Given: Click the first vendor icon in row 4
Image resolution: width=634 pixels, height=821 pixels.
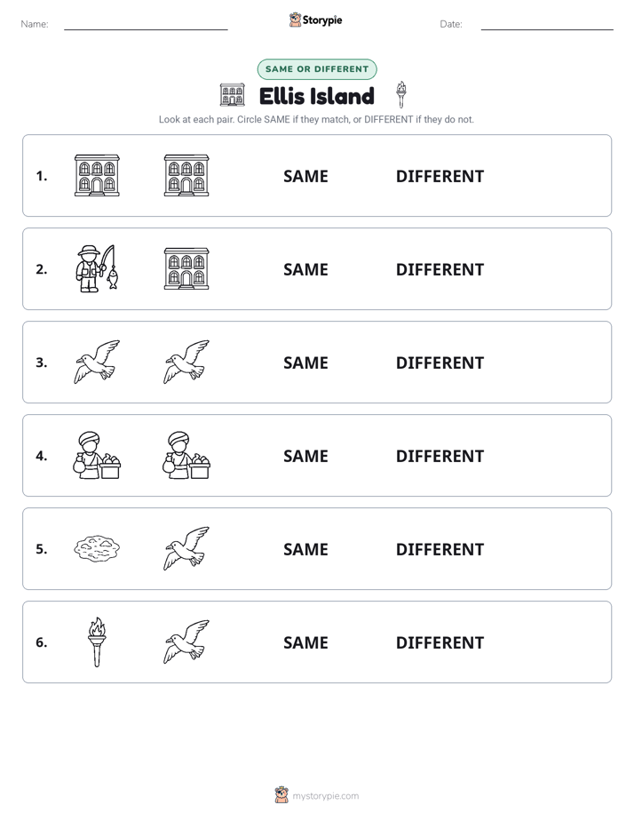Looking at the screenshot, I should (x=97, y=455).
